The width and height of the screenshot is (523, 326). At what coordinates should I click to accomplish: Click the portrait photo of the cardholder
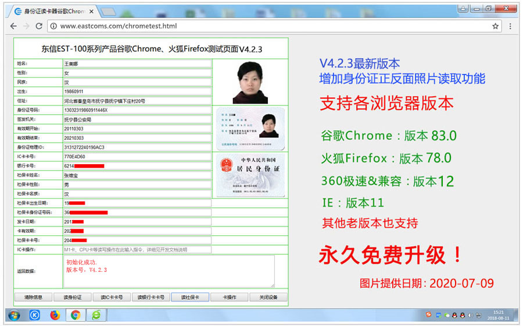[250, 83]
